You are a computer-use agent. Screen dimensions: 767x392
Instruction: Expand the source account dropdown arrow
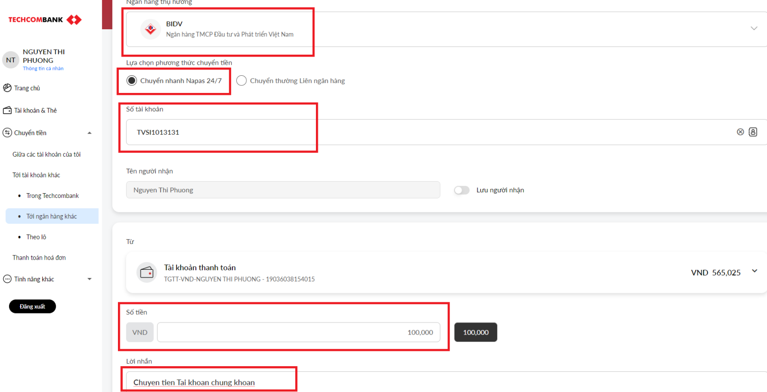pyautogui.click(x=755, y=271)
